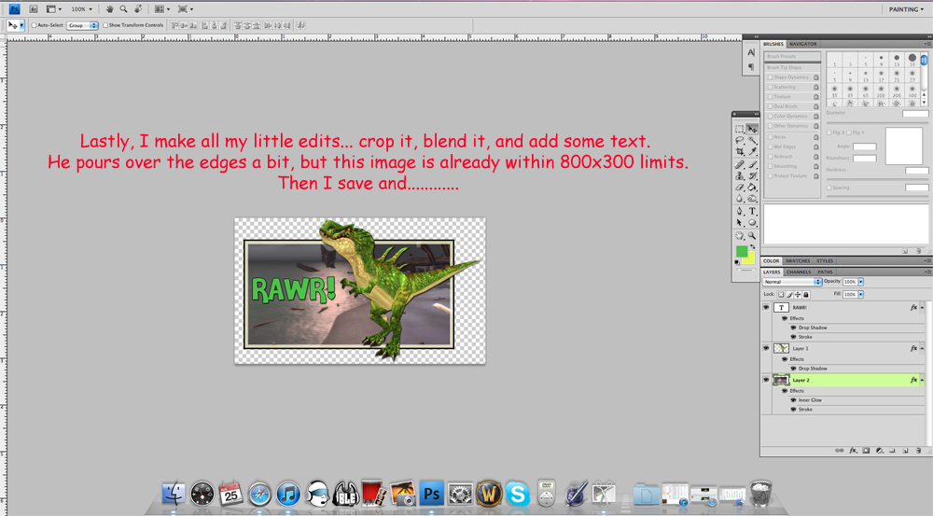The width and height of the screenshot is (933, 516).
Task: Toggle visibility of Layer 1
Action: click(767, 348)
